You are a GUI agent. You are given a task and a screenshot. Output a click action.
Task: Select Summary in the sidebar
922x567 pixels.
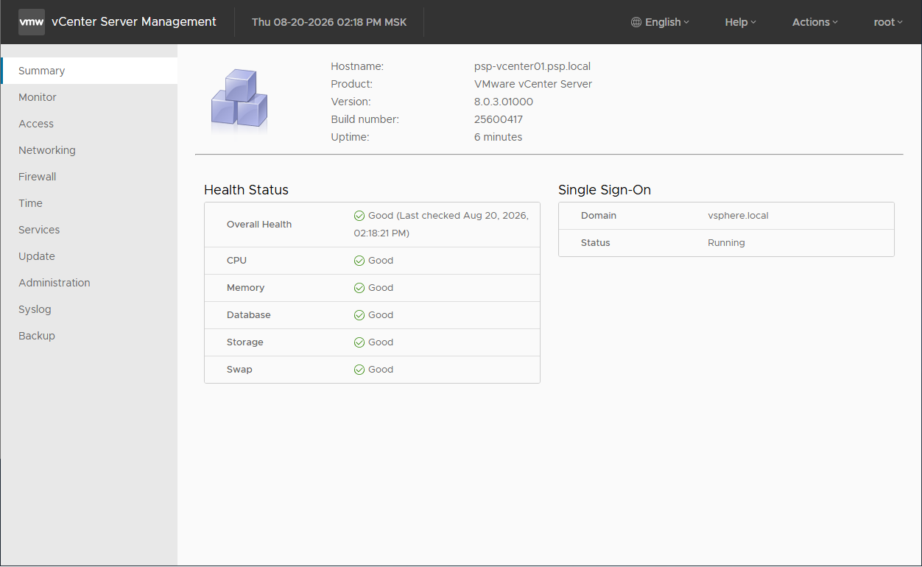89,71
